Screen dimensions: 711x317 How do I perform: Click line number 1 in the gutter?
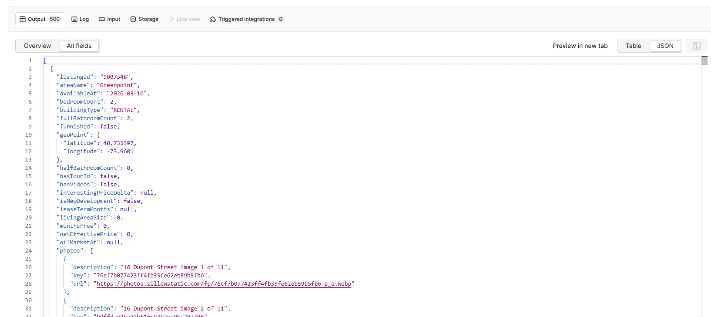30,61
